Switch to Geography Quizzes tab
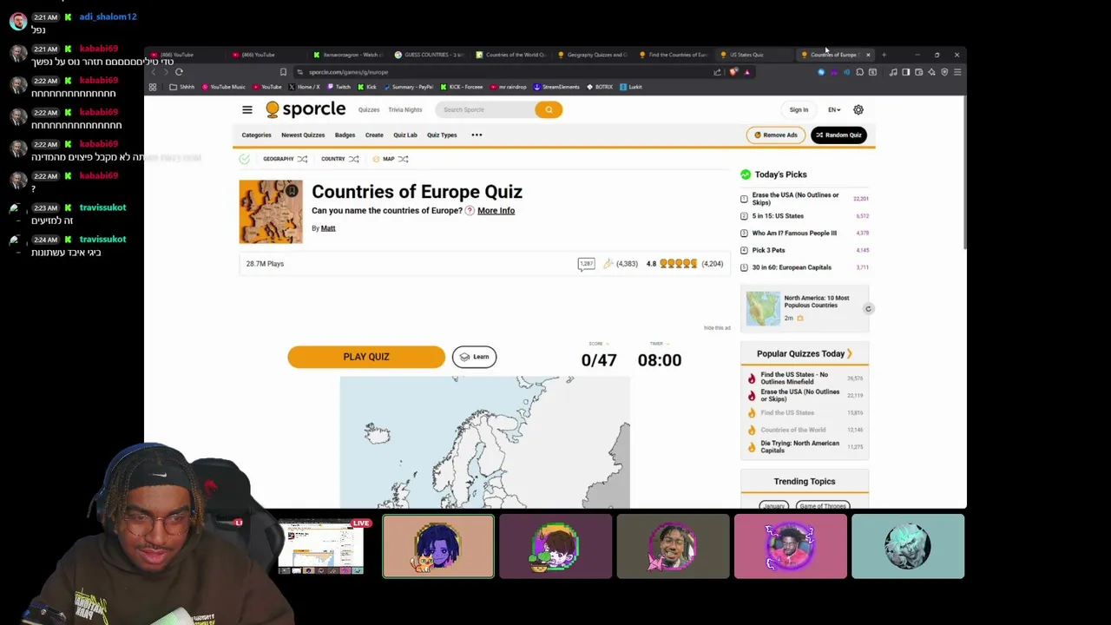Image resolution: width=1111 pixels, height=625 pixels. click(592, 55)
